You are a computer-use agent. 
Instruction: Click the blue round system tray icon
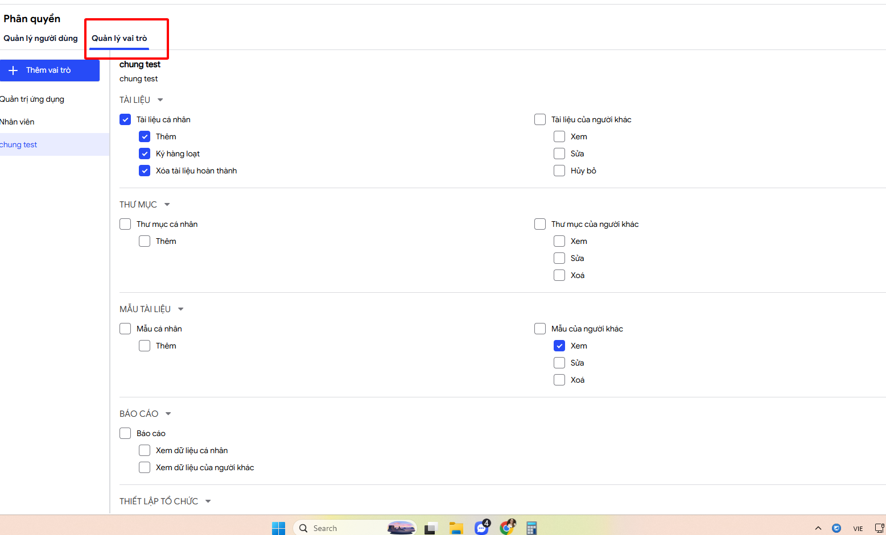pyautogui.click(x=836, y=528)
